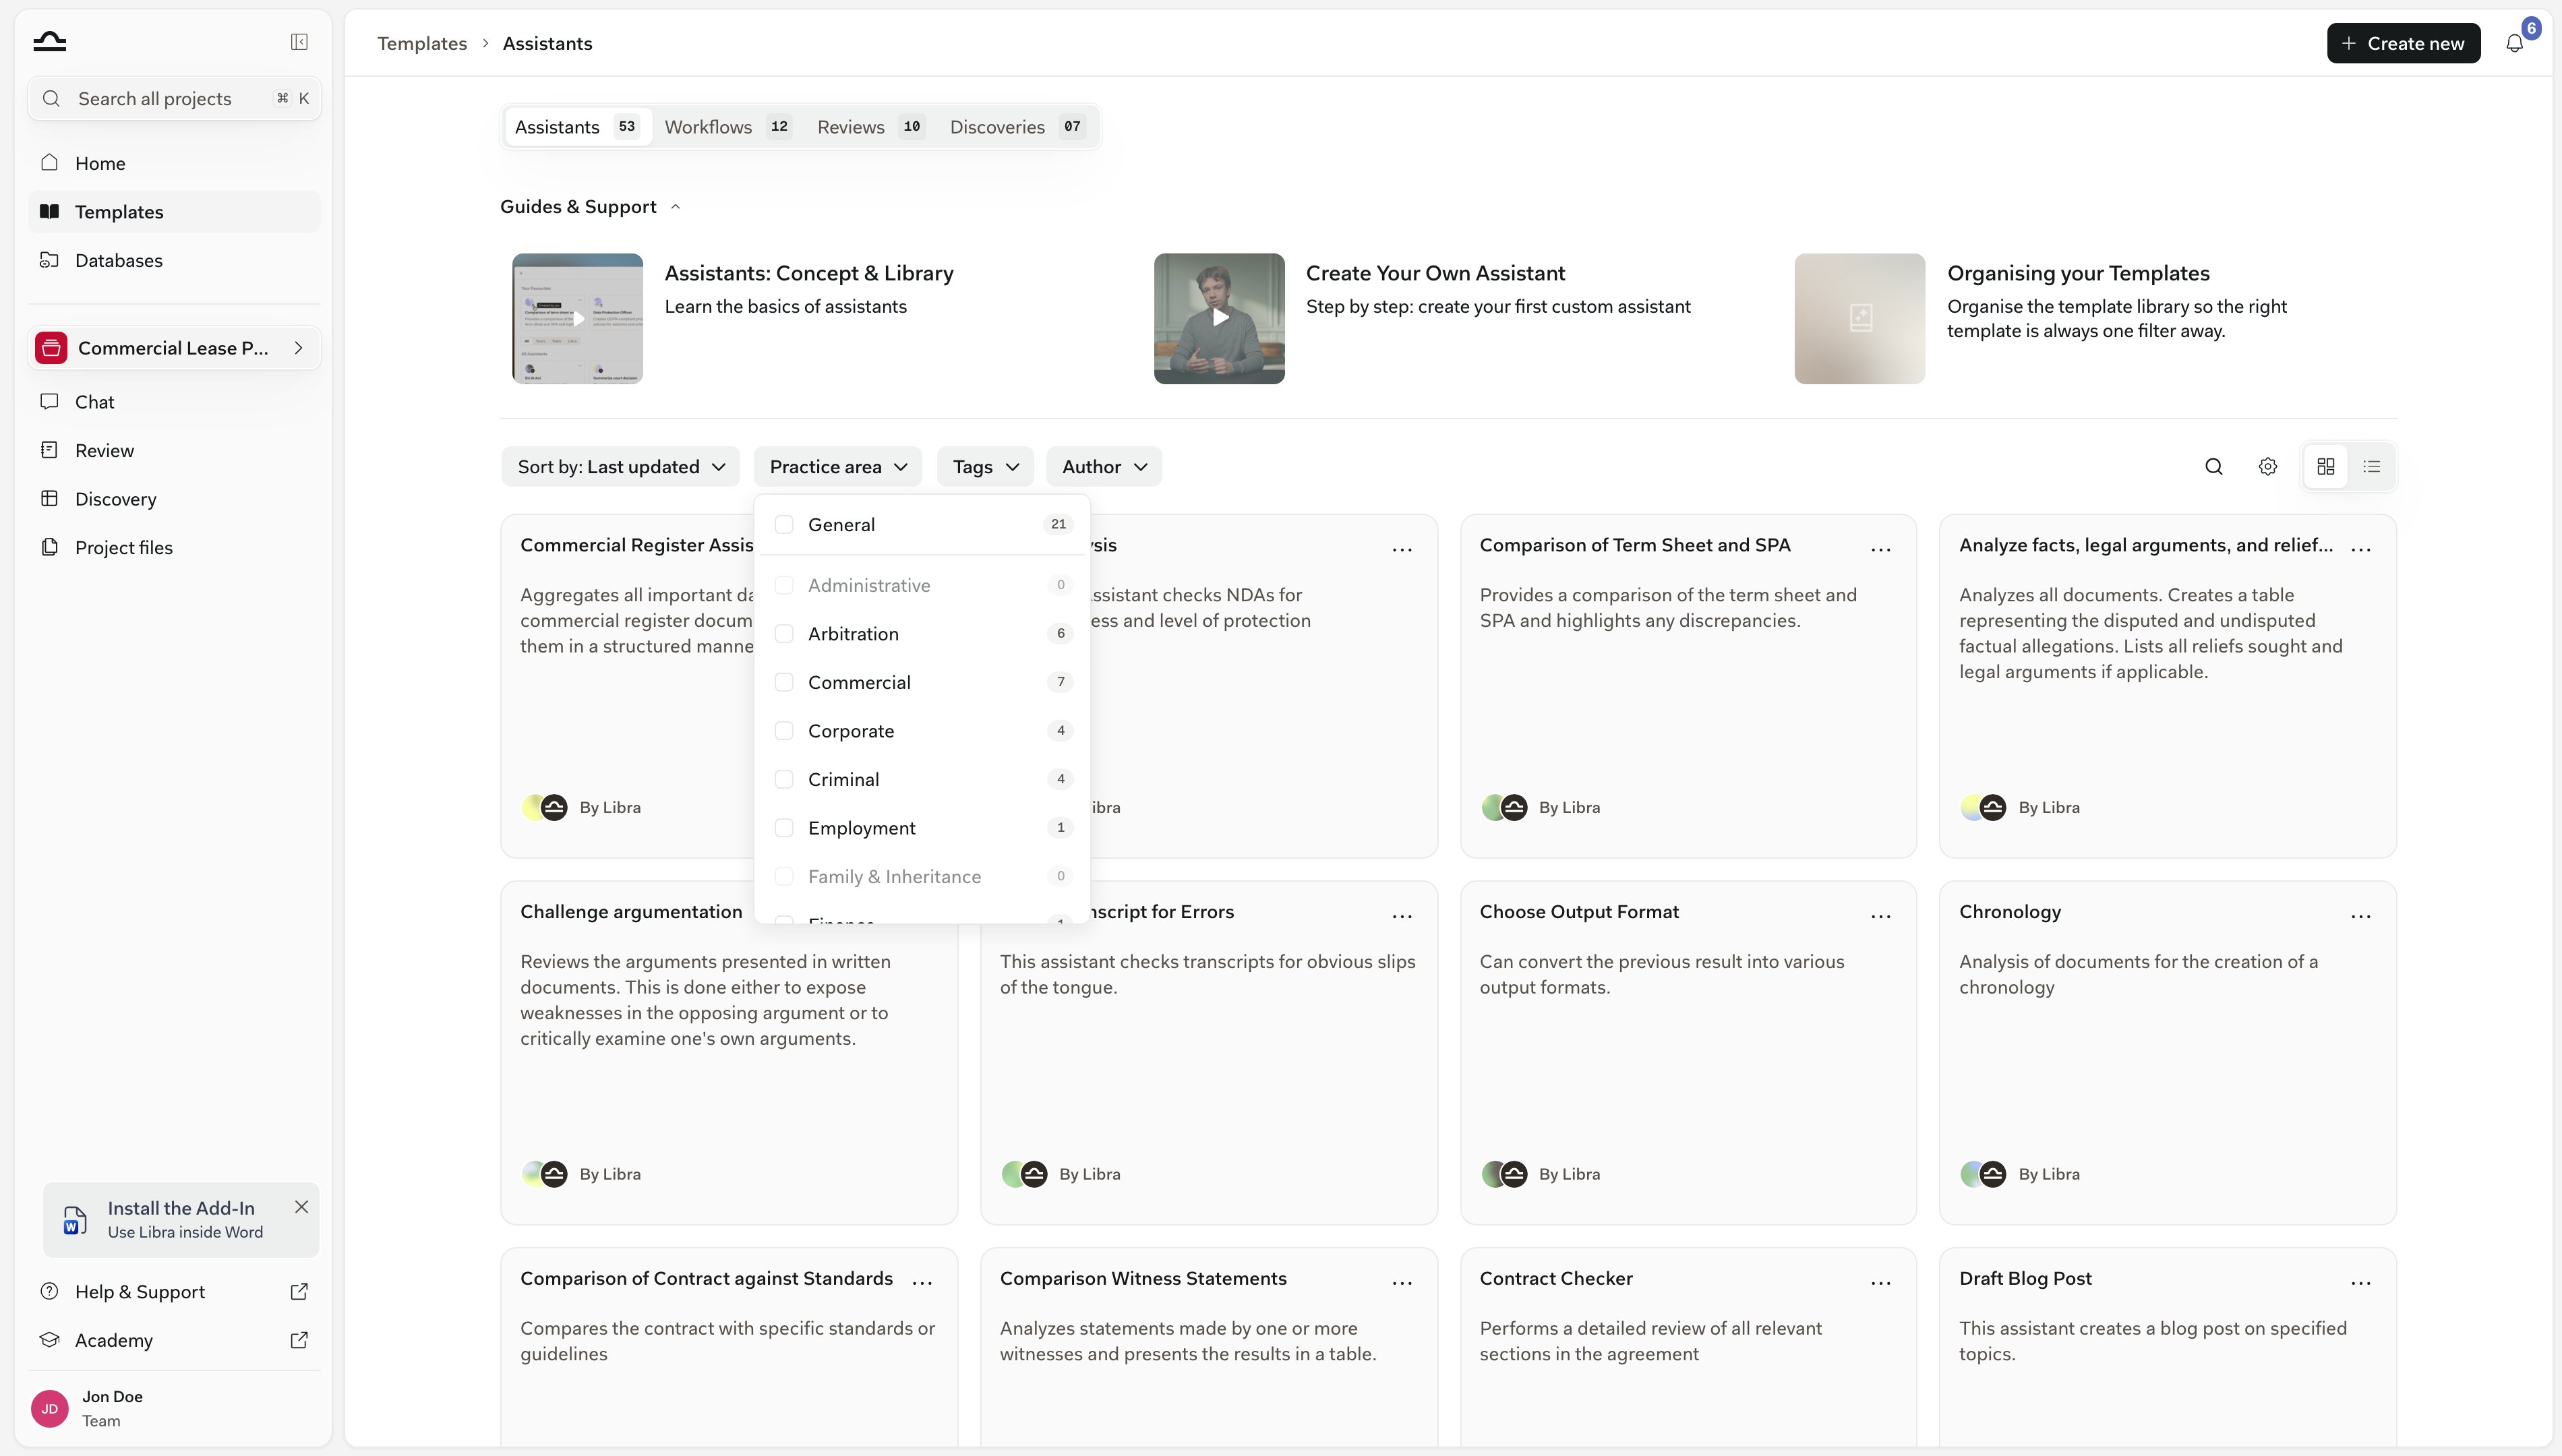Open the settings gear next to search
The image size is (2562, 1456).
pyautogui.click(x=2268, y=467)
